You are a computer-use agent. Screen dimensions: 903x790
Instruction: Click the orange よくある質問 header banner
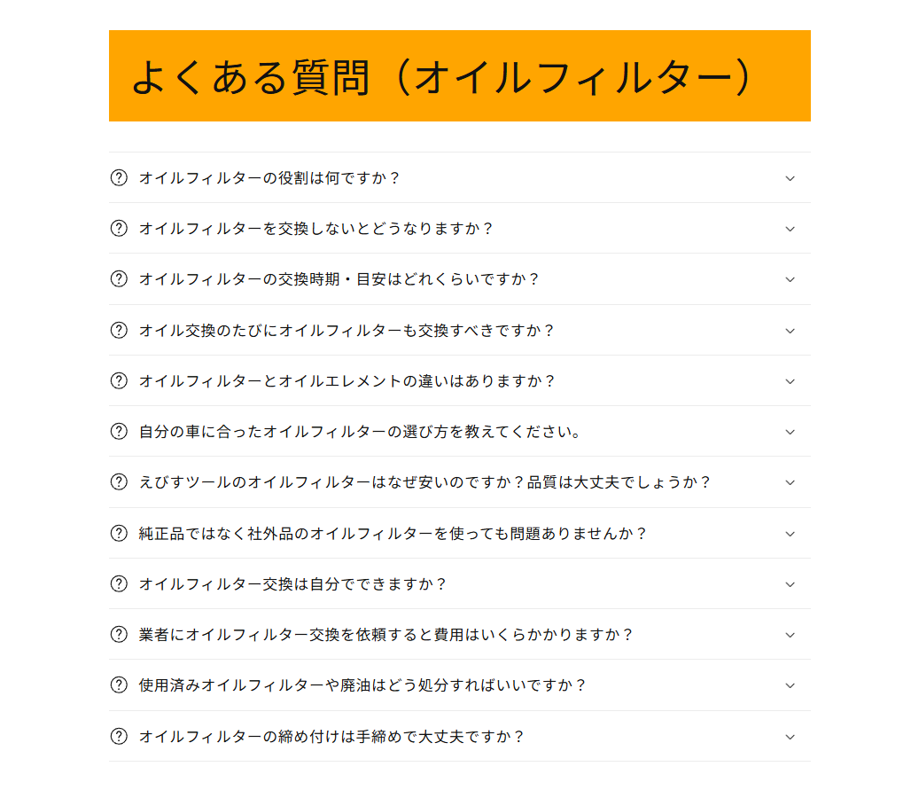(x=459, y=76)
